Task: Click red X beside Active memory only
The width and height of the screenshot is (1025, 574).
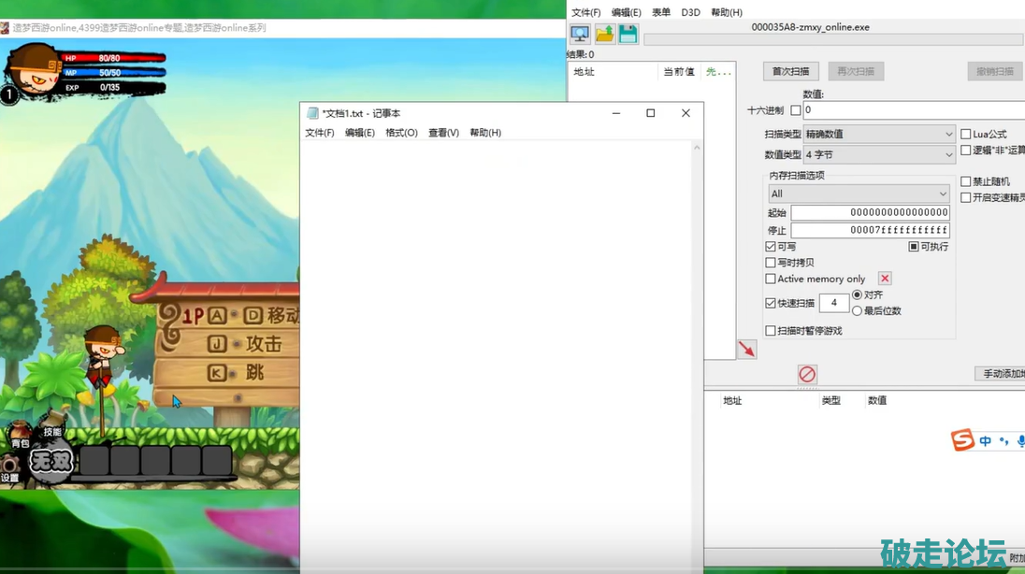Action: [885, 279]
